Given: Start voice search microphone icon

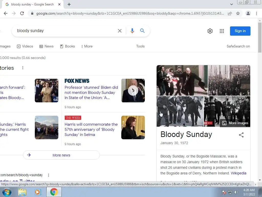Looking at the screenshot, I should point(132,31).
